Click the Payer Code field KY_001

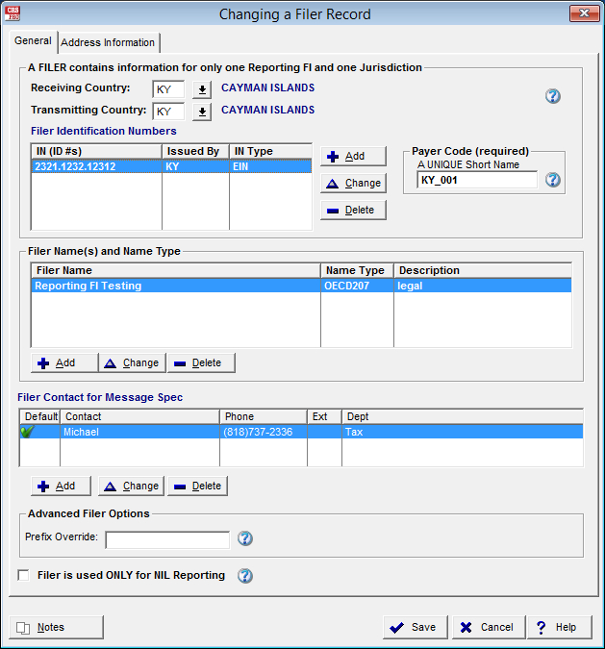[477, 180]
